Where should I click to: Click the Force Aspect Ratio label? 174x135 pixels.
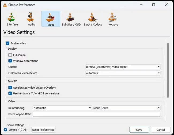(x=20, y=114)
